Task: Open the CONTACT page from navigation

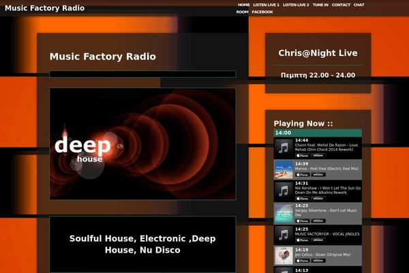Action: [341, 5]
